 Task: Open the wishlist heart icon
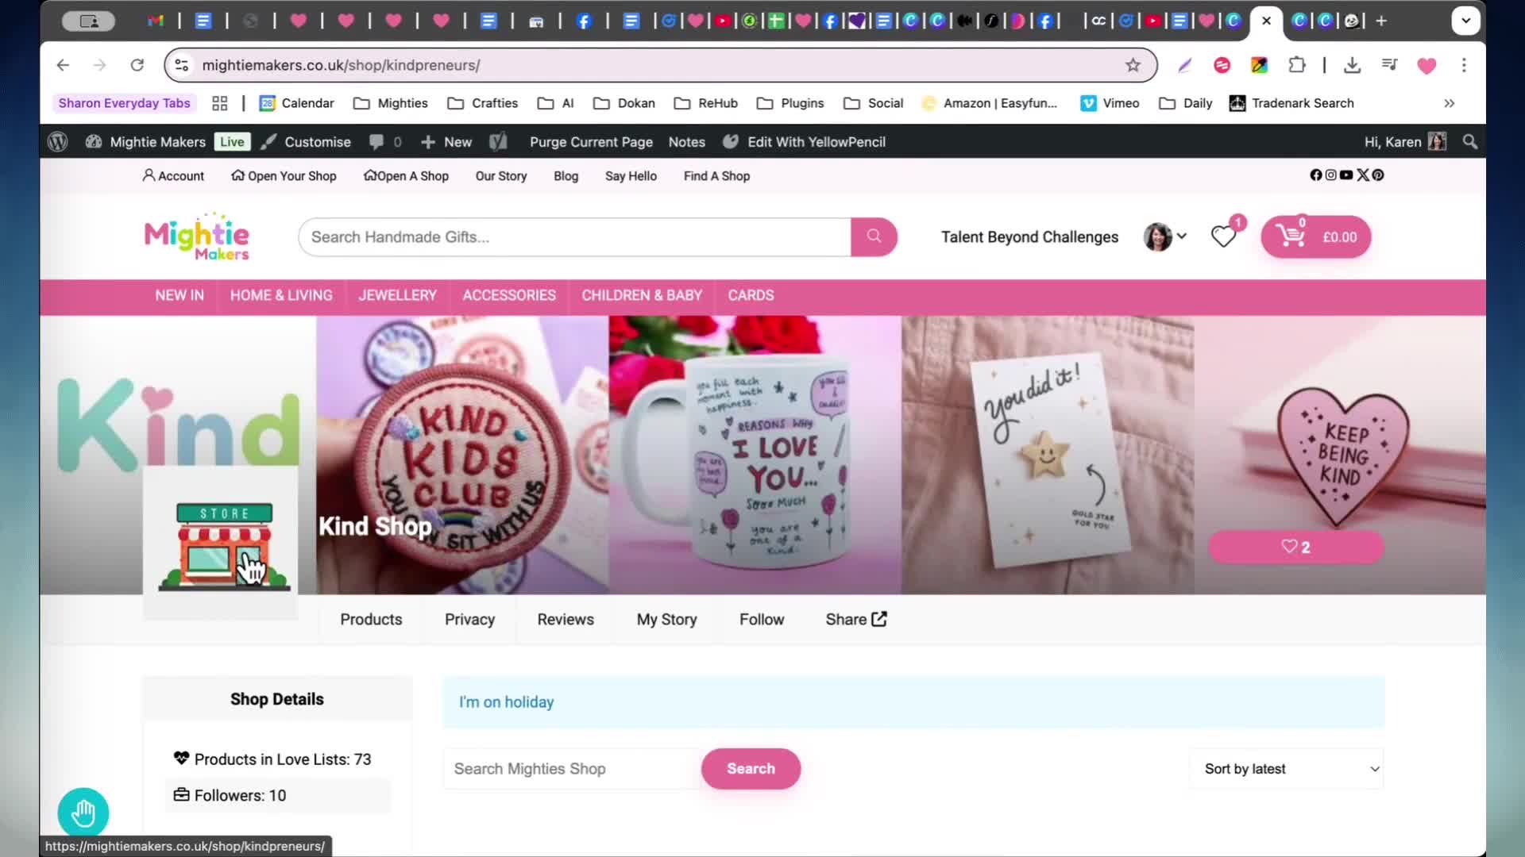1223,236
